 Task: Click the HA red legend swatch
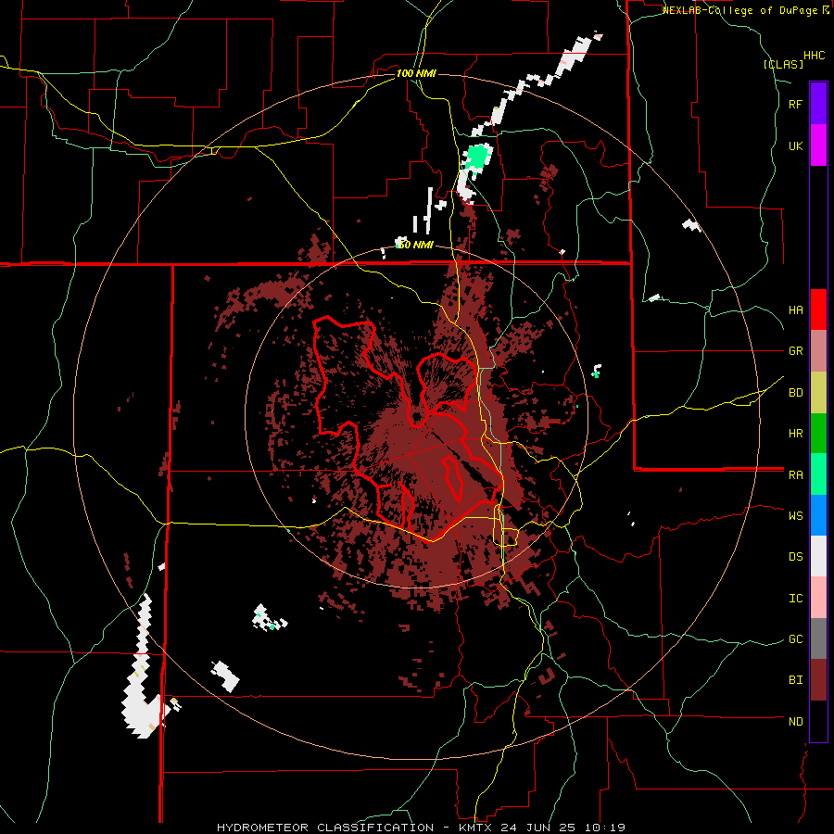(818, 310)
